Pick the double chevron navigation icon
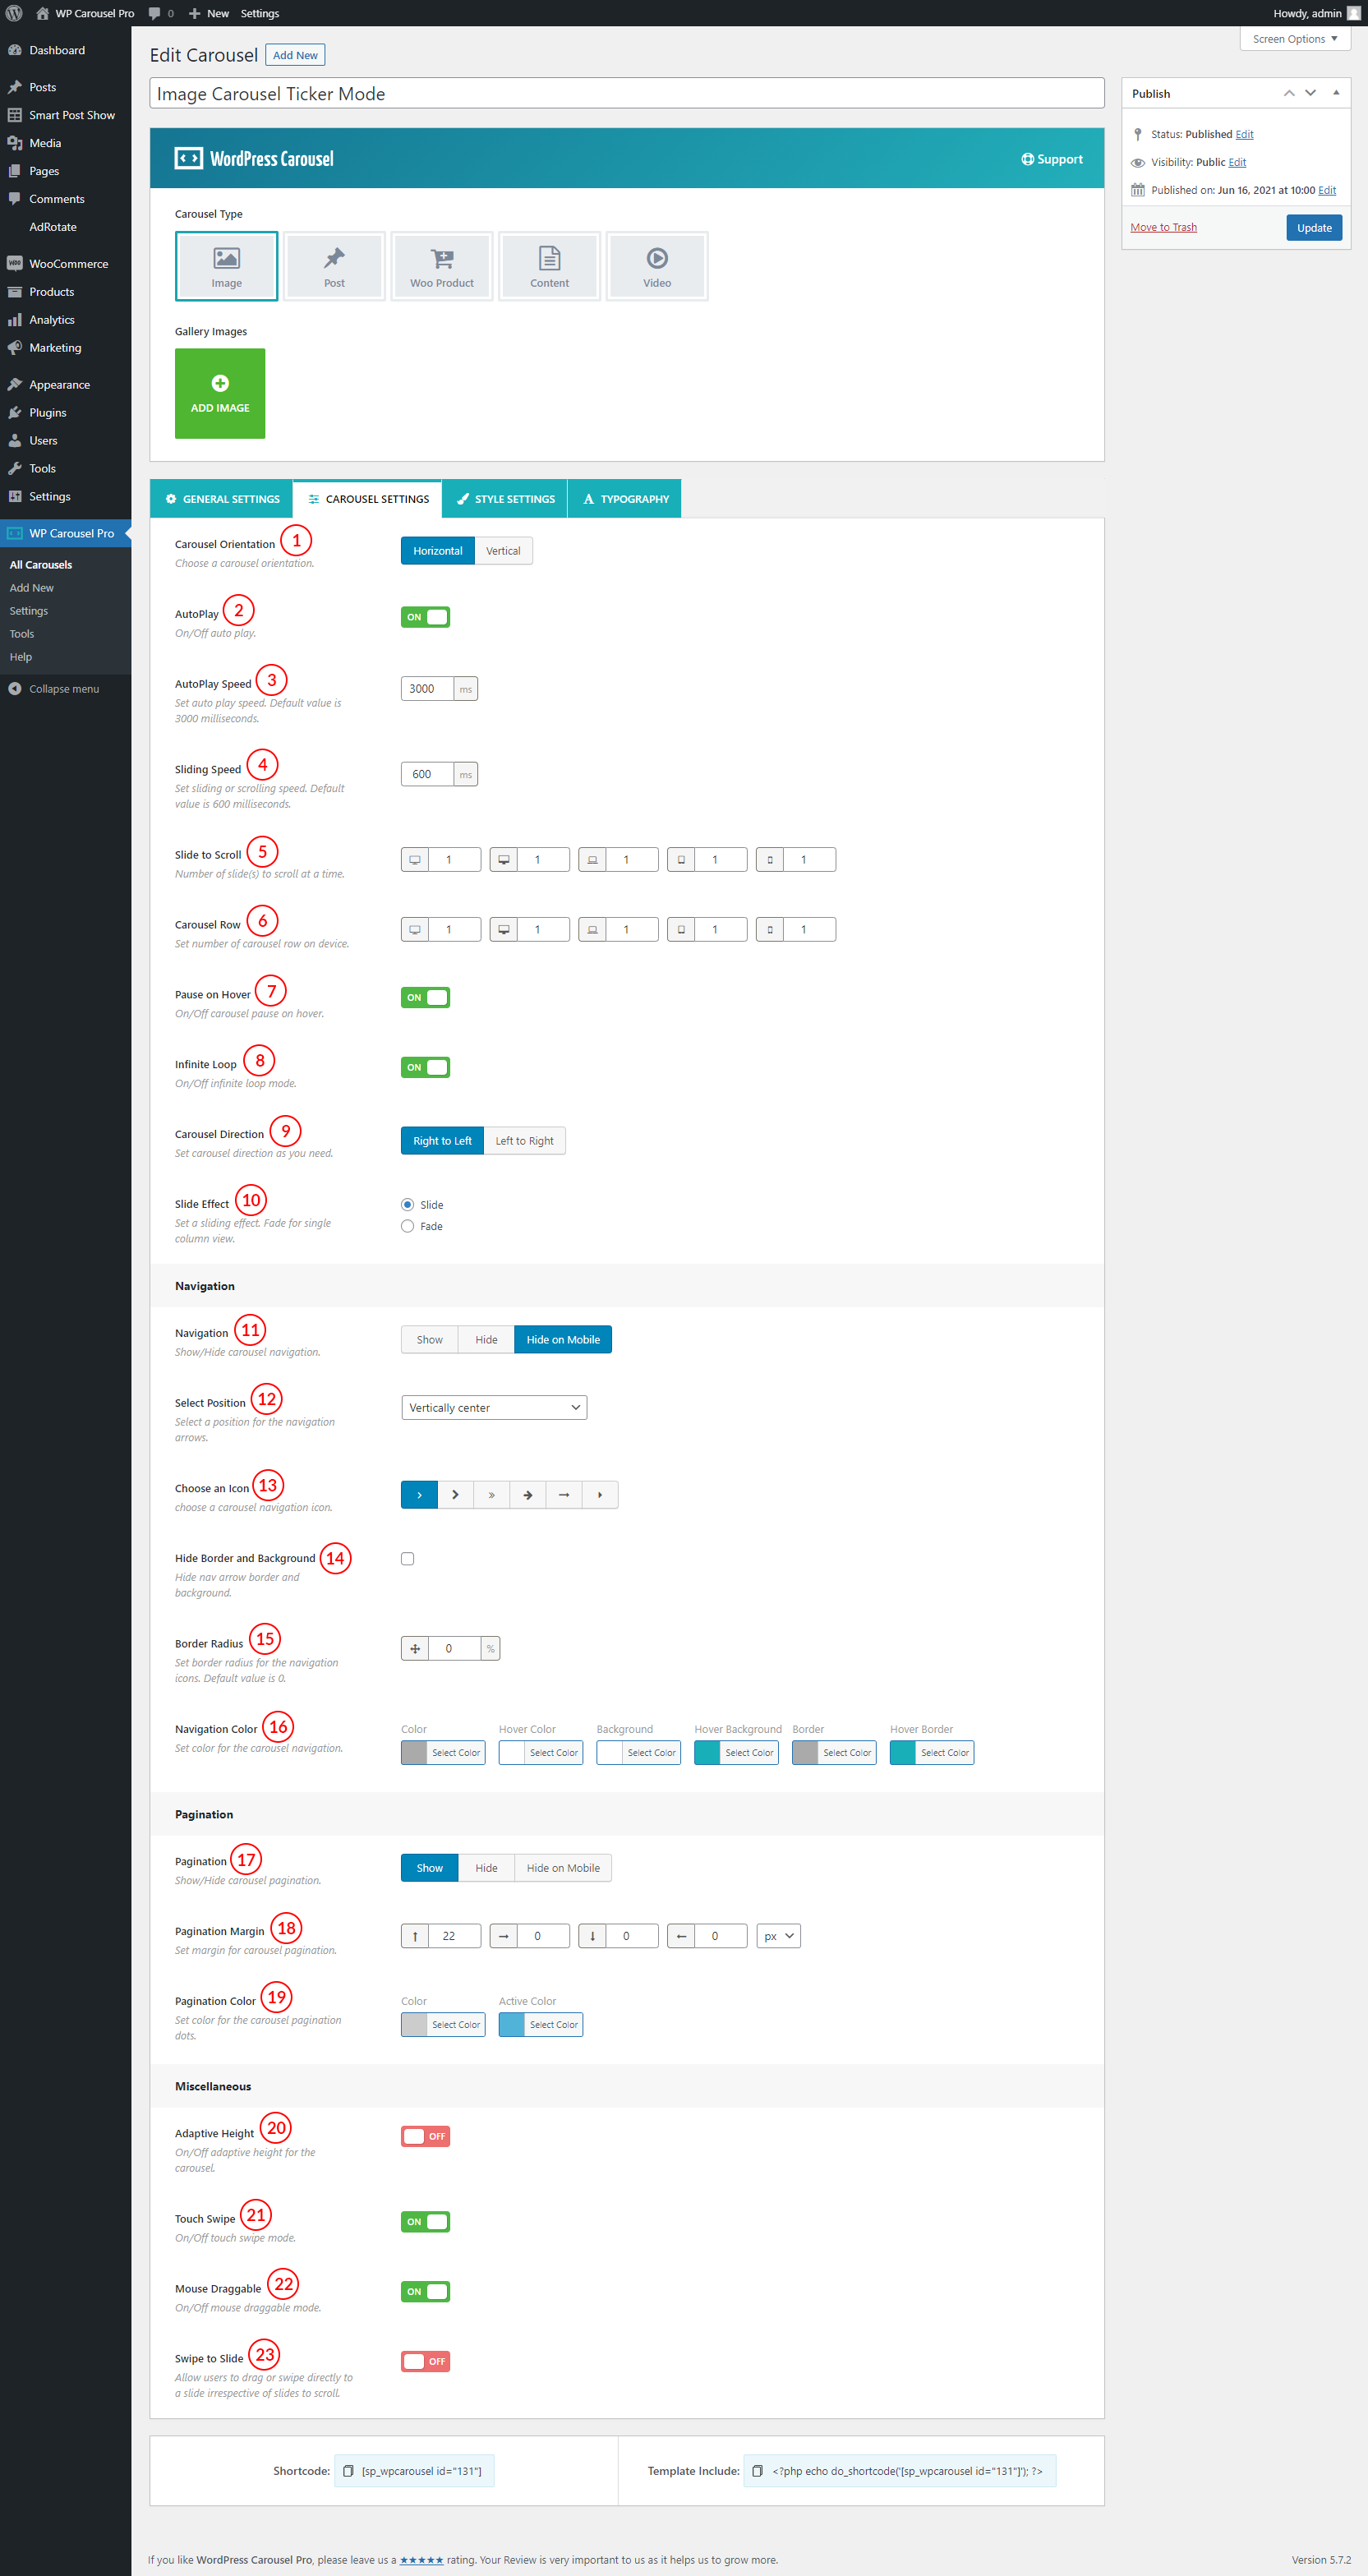The height and width of the screenshot is (2576, 1368). (491, 1495)
